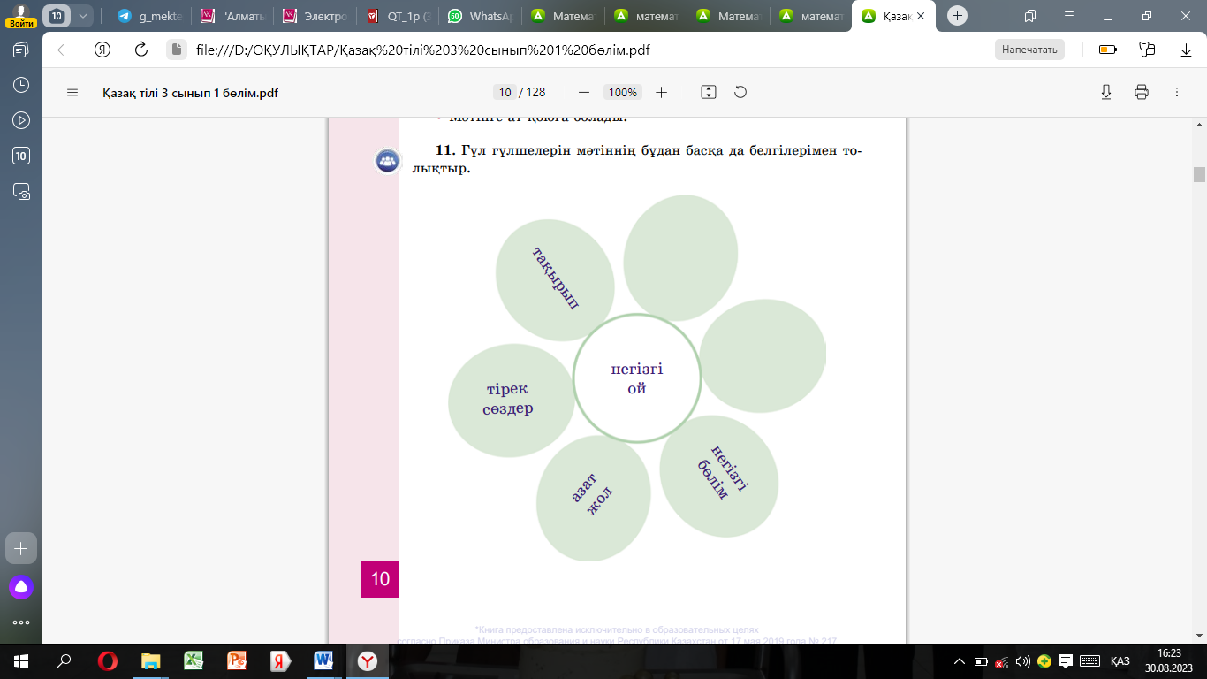Image resolution: width=1207 pixels, height=679 pixels.
Task: Open browsing history in the sidebar
Action: pos(21,85)
